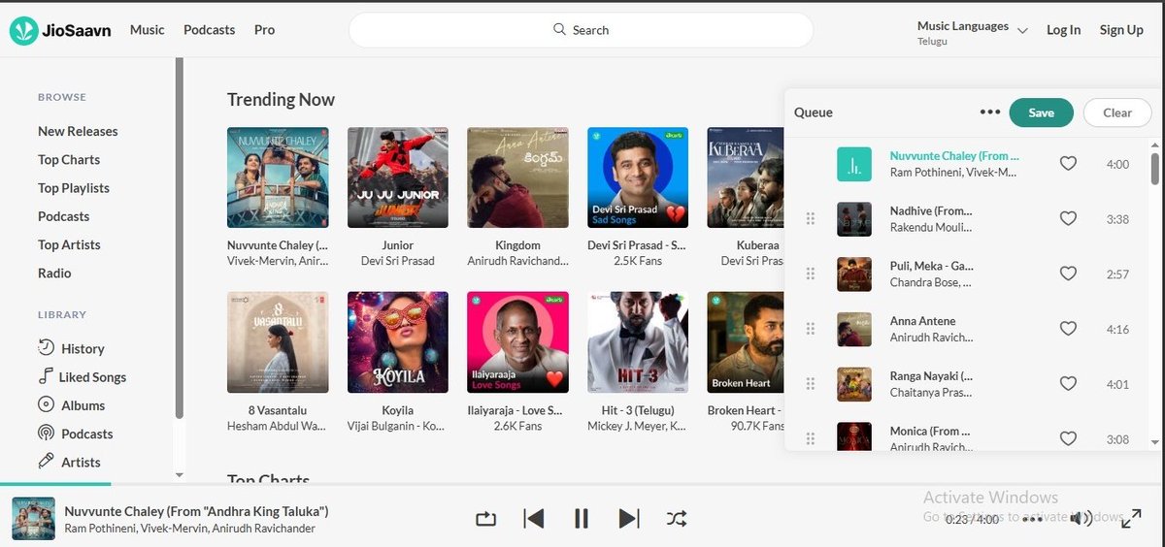Click the Sign Up link

(x=1121, y=30)
